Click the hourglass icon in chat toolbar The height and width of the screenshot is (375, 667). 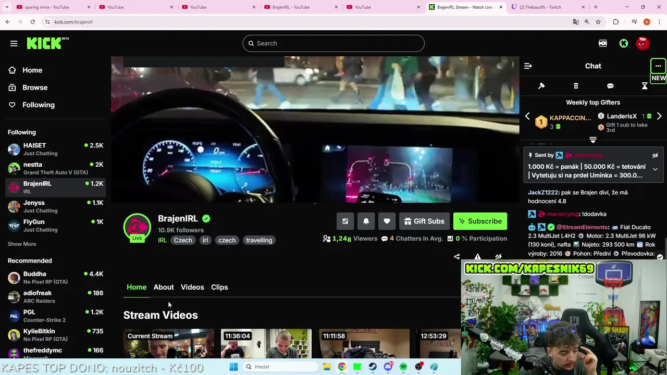pyautogui.click(x=645, y=86)
